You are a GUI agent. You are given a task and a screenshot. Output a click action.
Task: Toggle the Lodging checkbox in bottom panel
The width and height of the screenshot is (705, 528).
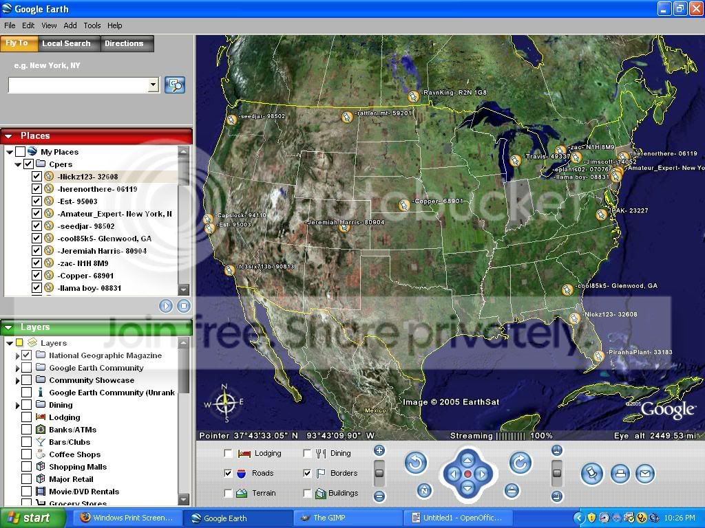pyautogui.click(x=228, y=454)
